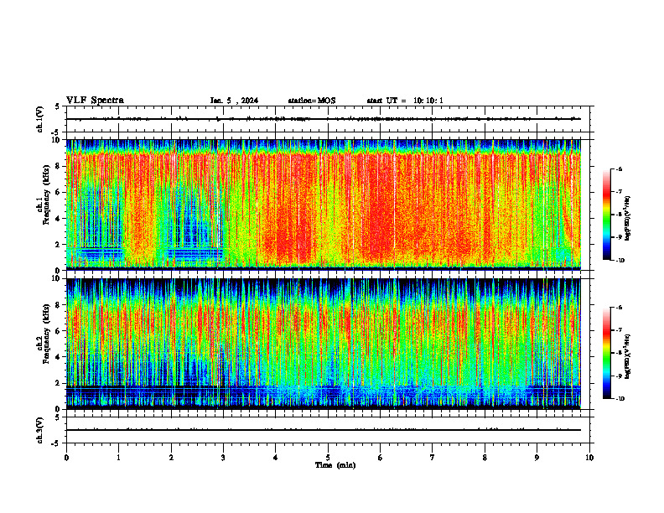
Task: Click the ch.1 color bar log(PSD) label
Action: tap(628, 219)
